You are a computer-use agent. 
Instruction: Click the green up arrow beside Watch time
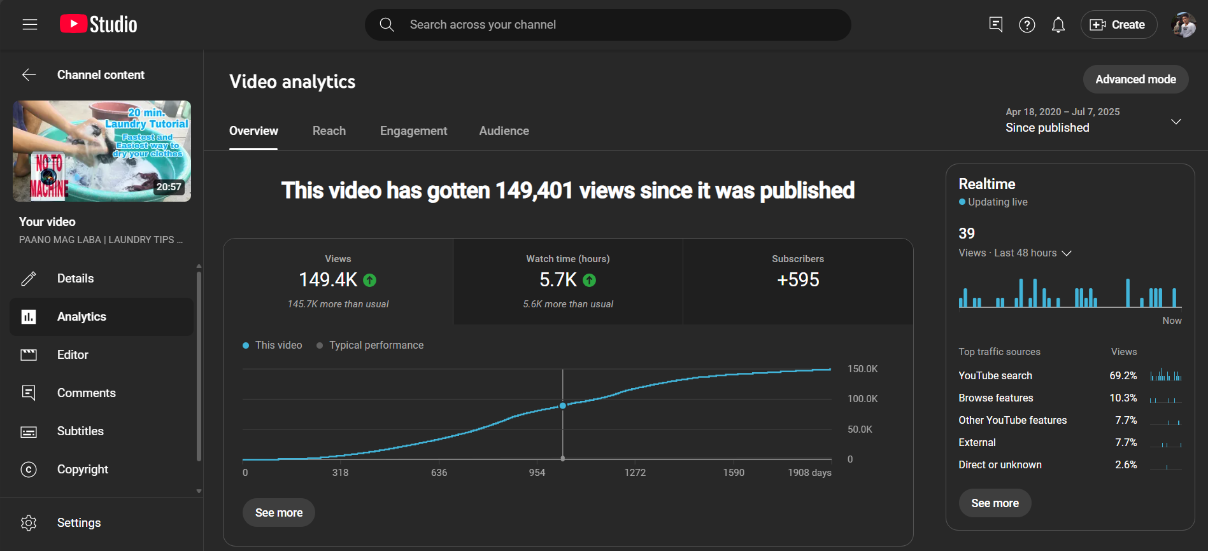(589, 280)
